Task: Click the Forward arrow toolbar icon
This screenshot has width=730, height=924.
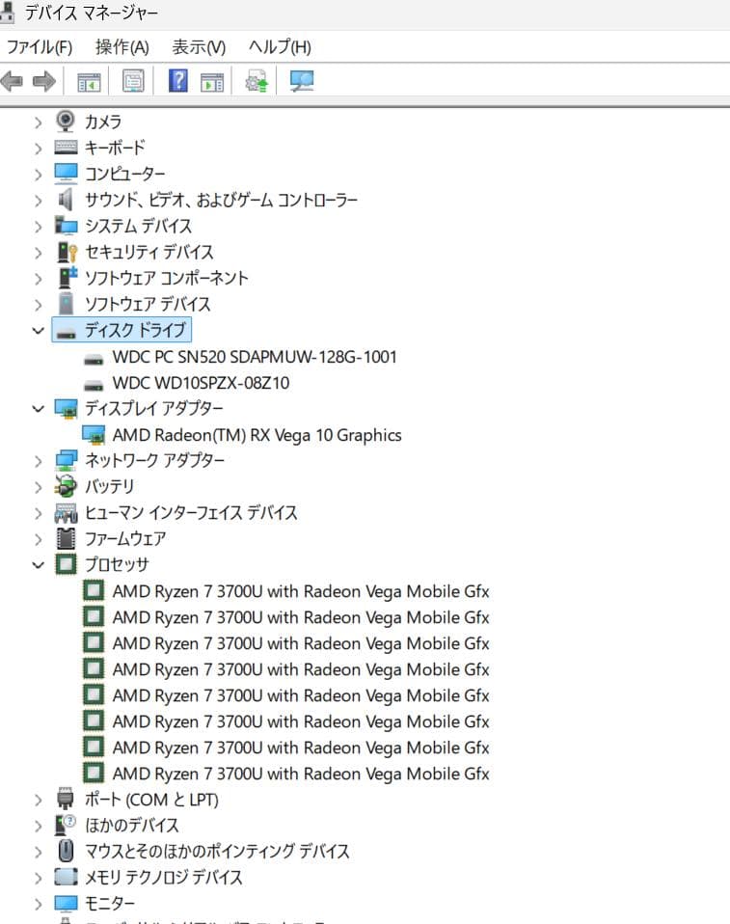Action: [43, 81]
